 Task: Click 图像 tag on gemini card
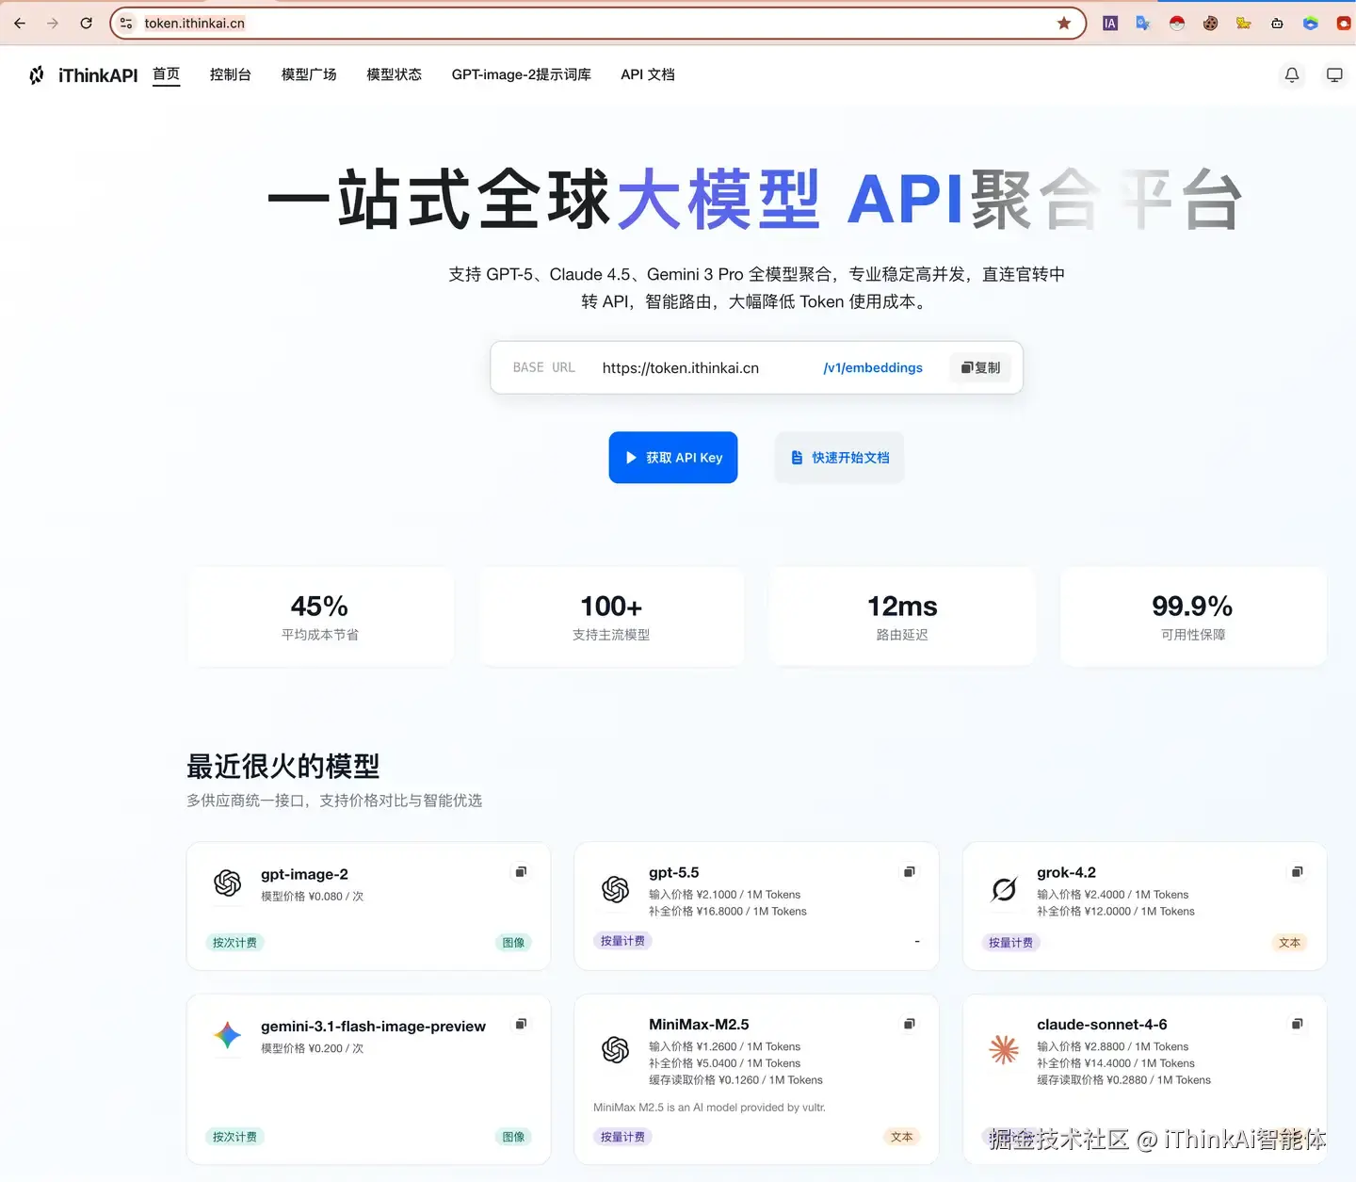point(514,1137)
